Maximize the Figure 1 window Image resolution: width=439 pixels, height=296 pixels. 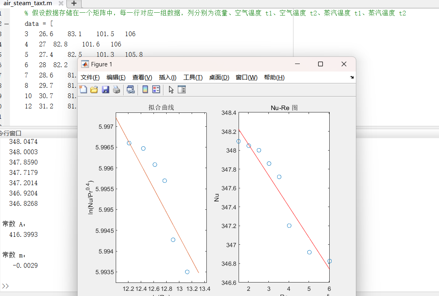click(321, 64)
